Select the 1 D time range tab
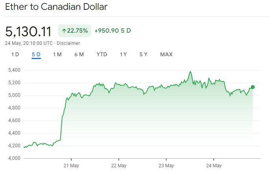270x172 pixels. tap(15, 54)
